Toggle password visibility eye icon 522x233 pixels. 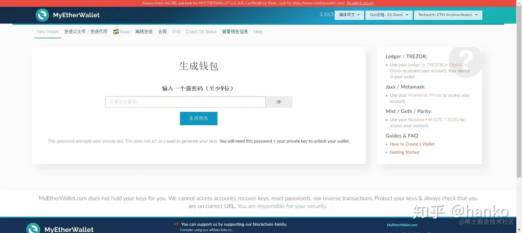coord(279,102)
